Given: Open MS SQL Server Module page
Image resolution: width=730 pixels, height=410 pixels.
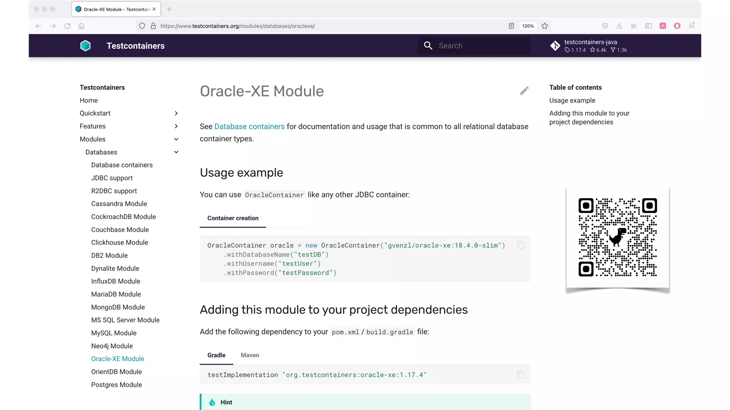Looking at the screenshot, I should tap(125, 320).
